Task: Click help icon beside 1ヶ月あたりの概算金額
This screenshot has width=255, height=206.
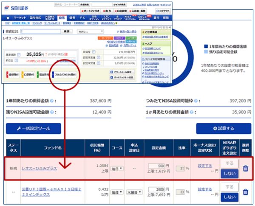Action: tap(192, 112)
